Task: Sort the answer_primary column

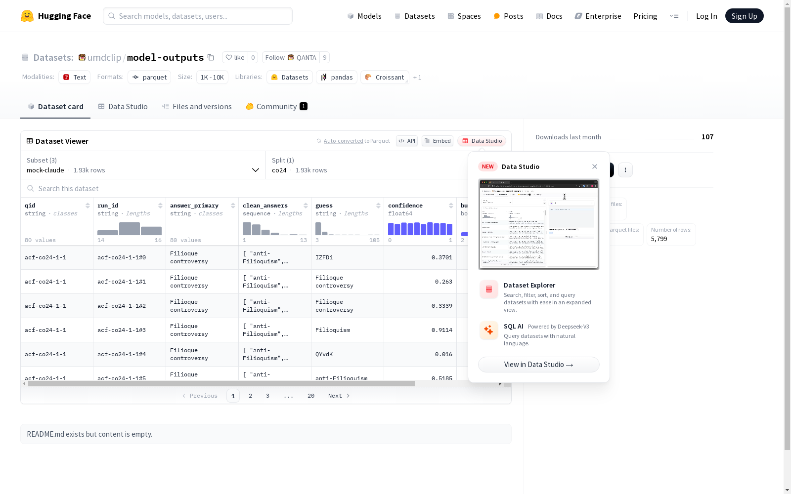Action: coord(233,206)
